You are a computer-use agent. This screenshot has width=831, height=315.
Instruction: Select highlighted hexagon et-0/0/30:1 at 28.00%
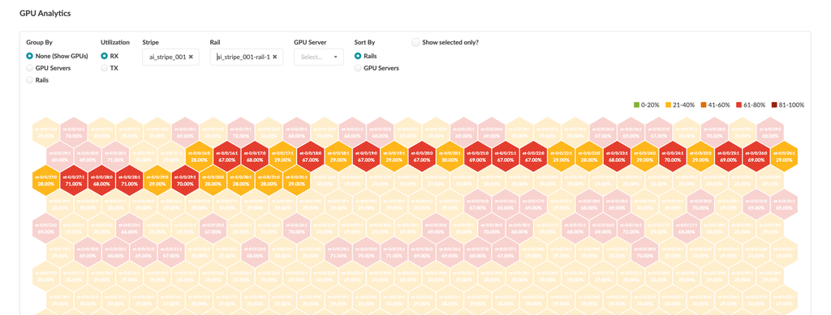click(x=241, y=181)
